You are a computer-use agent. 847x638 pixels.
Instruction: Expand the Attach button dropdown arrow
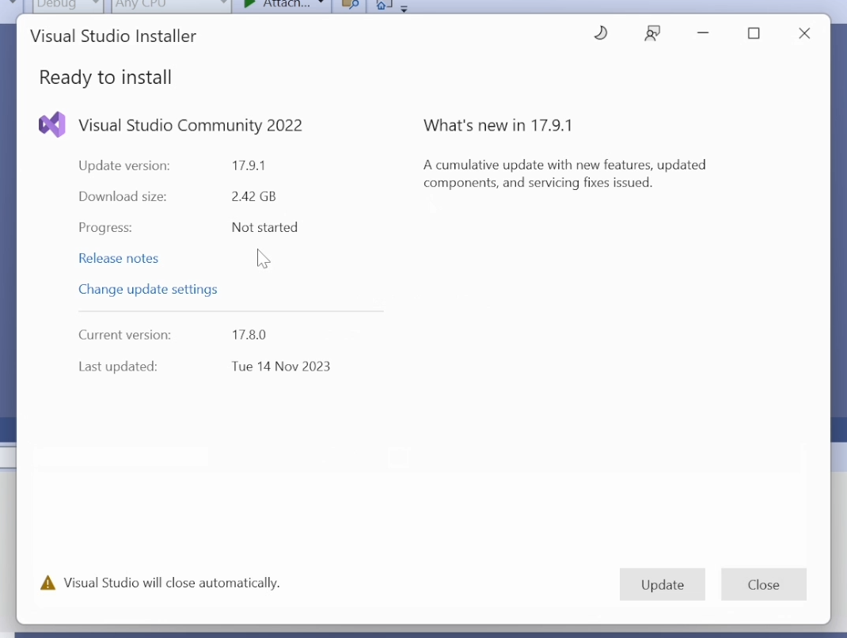tap(321, 3)
